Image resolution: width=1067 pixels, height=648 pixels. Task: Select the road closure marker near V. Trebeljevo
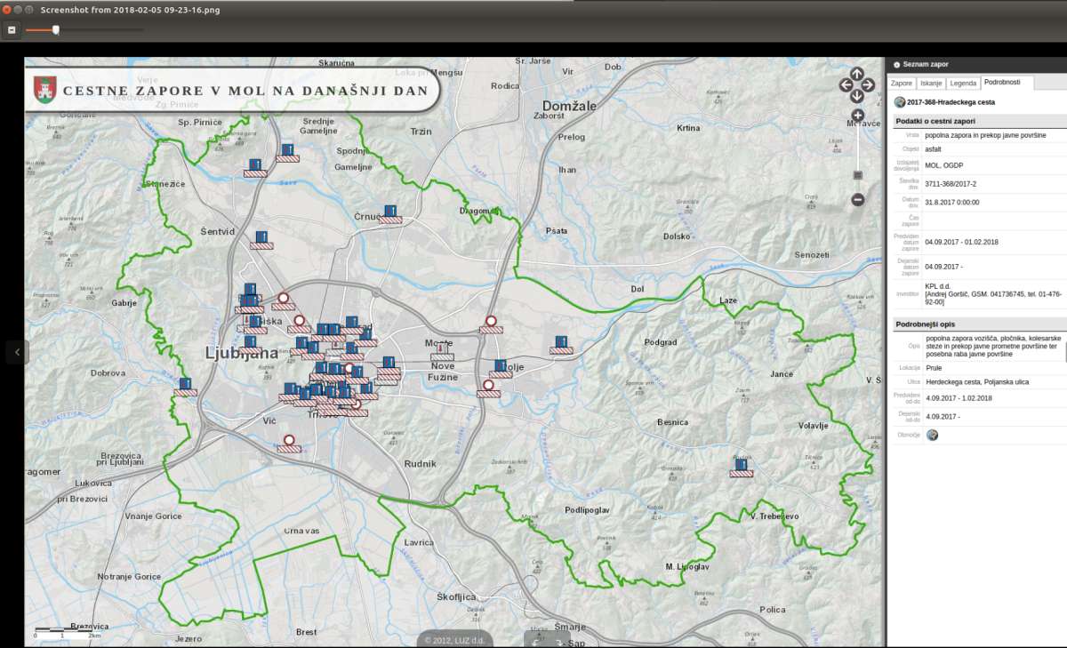coord(742,468)
